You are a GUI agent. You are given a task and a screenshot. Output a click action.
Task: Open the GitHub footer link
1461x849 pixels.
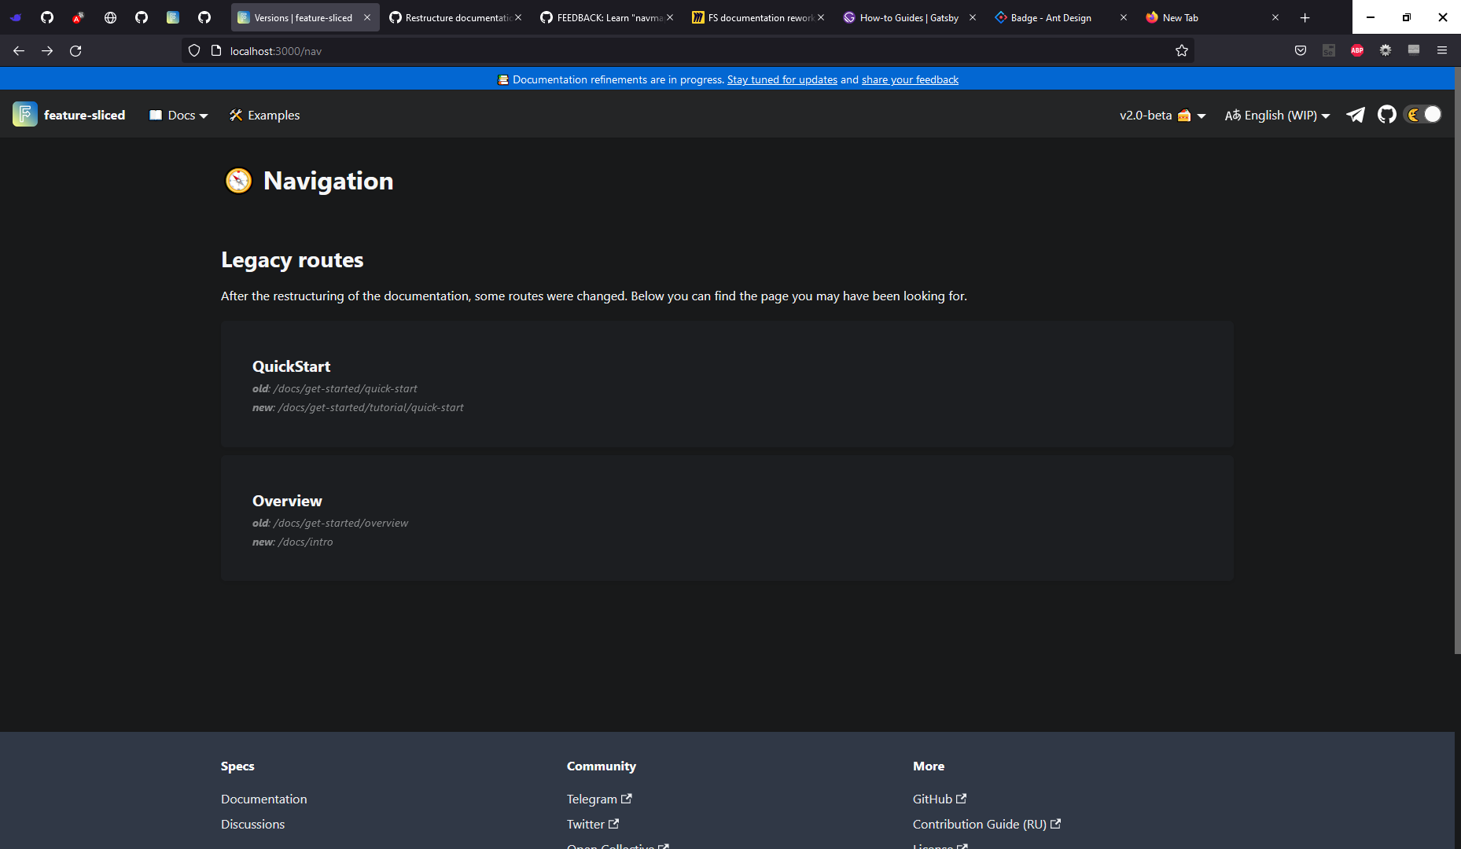(940, 799)
